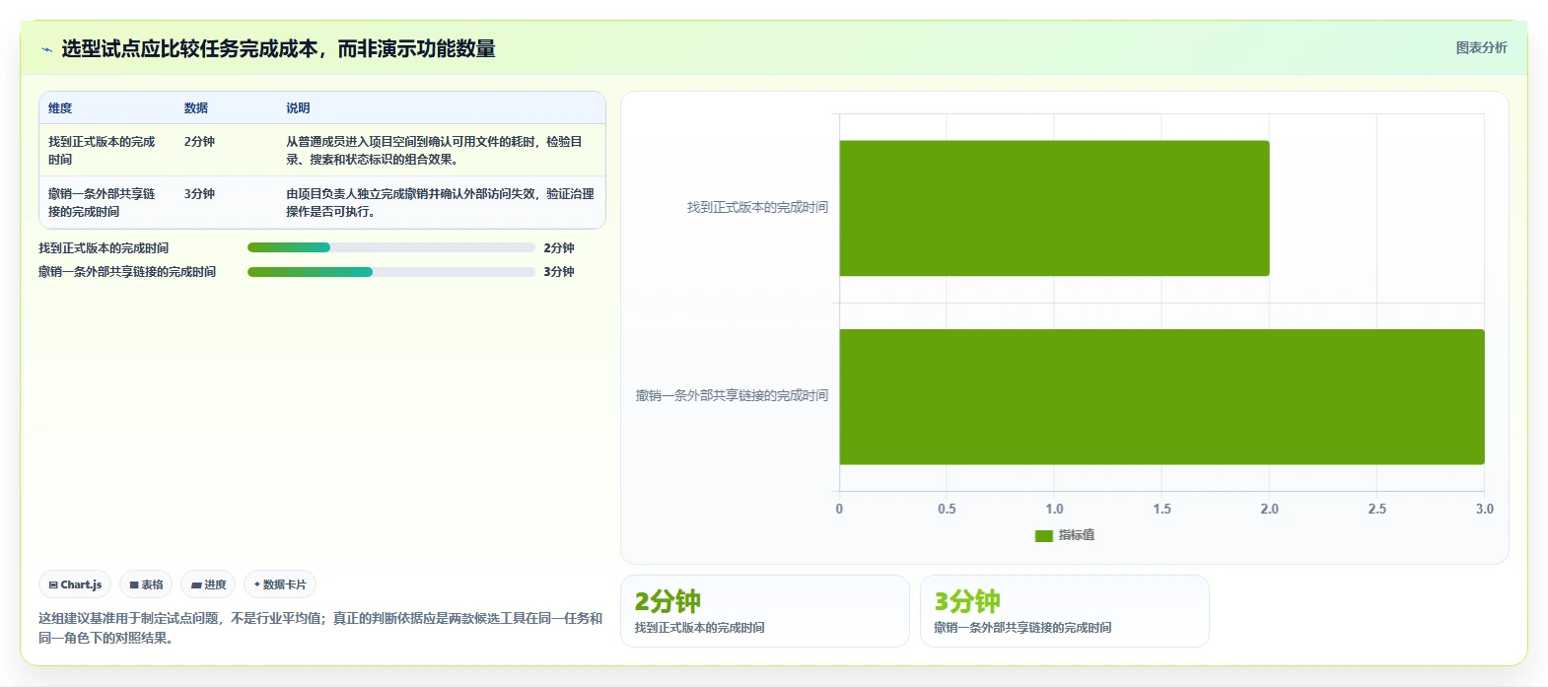Click the x-axis tick 3.0 in the chart
Viewport: 1548px width, 687px height.
[x=1485, y=509]
